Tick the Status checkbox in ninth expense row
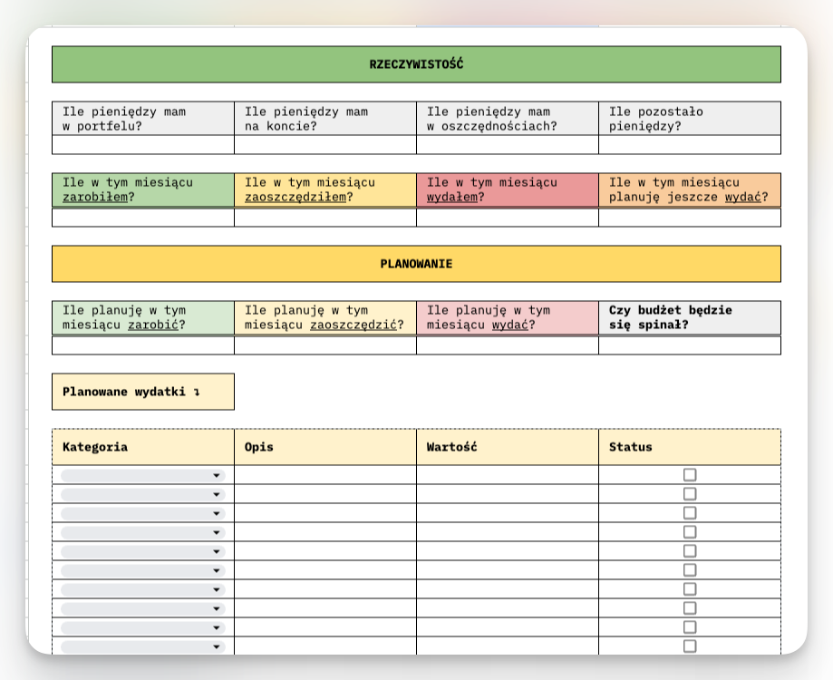 click(690, 627)
